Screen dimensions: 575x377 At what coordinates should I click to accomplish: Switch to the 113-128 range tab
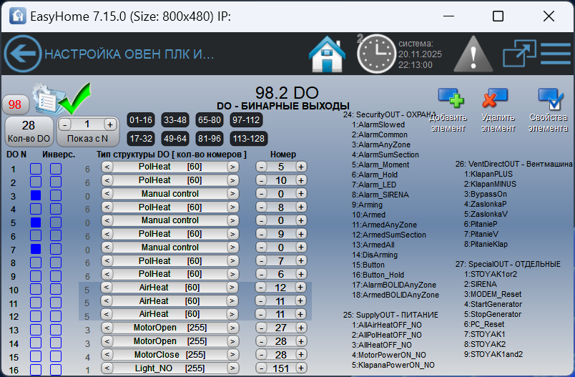tap(248, 138)
